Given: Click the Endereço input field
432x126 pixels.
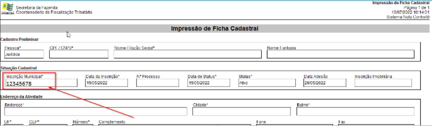Looking at the screenshot, I should coord(96,111).
